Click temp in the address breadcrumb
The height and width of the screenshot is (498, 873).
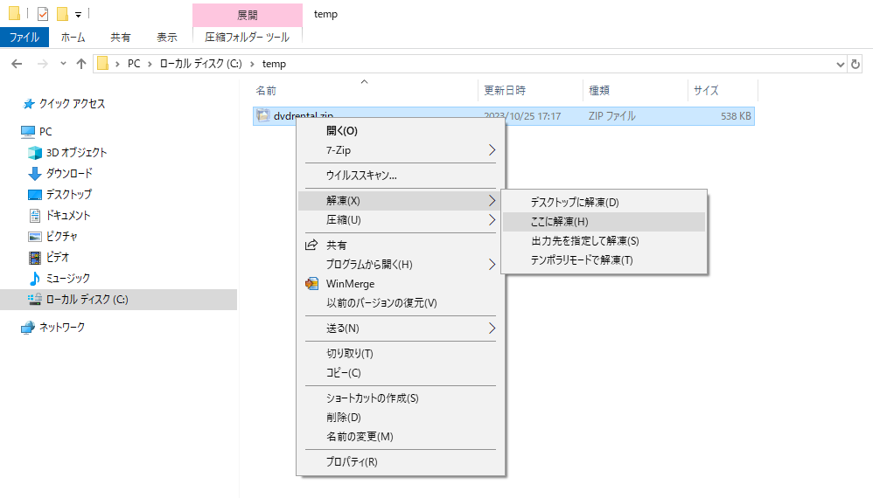(274, 64)
